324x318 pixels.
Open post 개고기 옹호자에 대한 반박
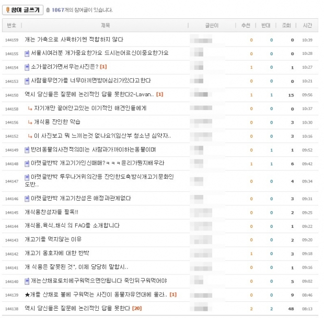(x=57, y=253)
